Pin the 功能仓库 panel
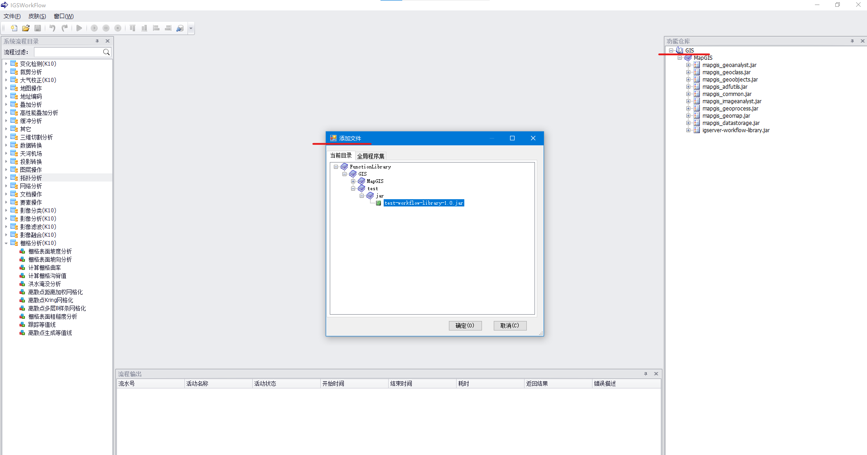867x455 pixels. pos(852,41)
